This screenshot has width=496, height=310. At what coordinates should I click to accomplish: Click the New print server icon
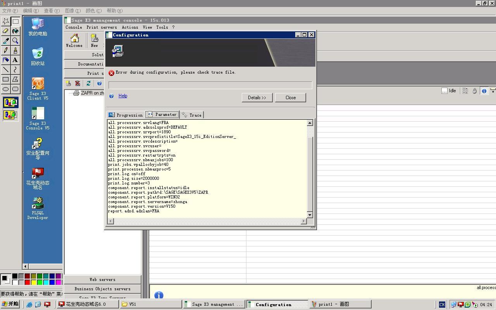pos(94,40)
